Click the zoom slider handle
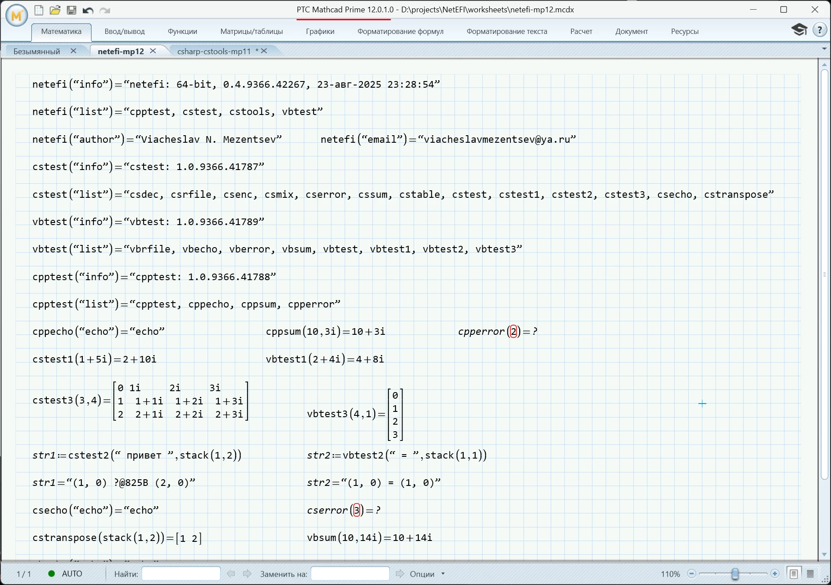Viewport: 831px width, 585px height. pyautogui.click(x=735, y=574)
